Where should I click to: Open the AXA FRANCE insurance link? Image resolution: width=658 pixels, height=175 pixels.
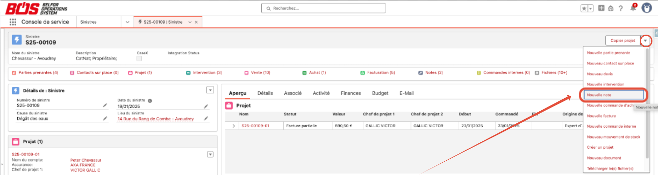pos(83,165)
